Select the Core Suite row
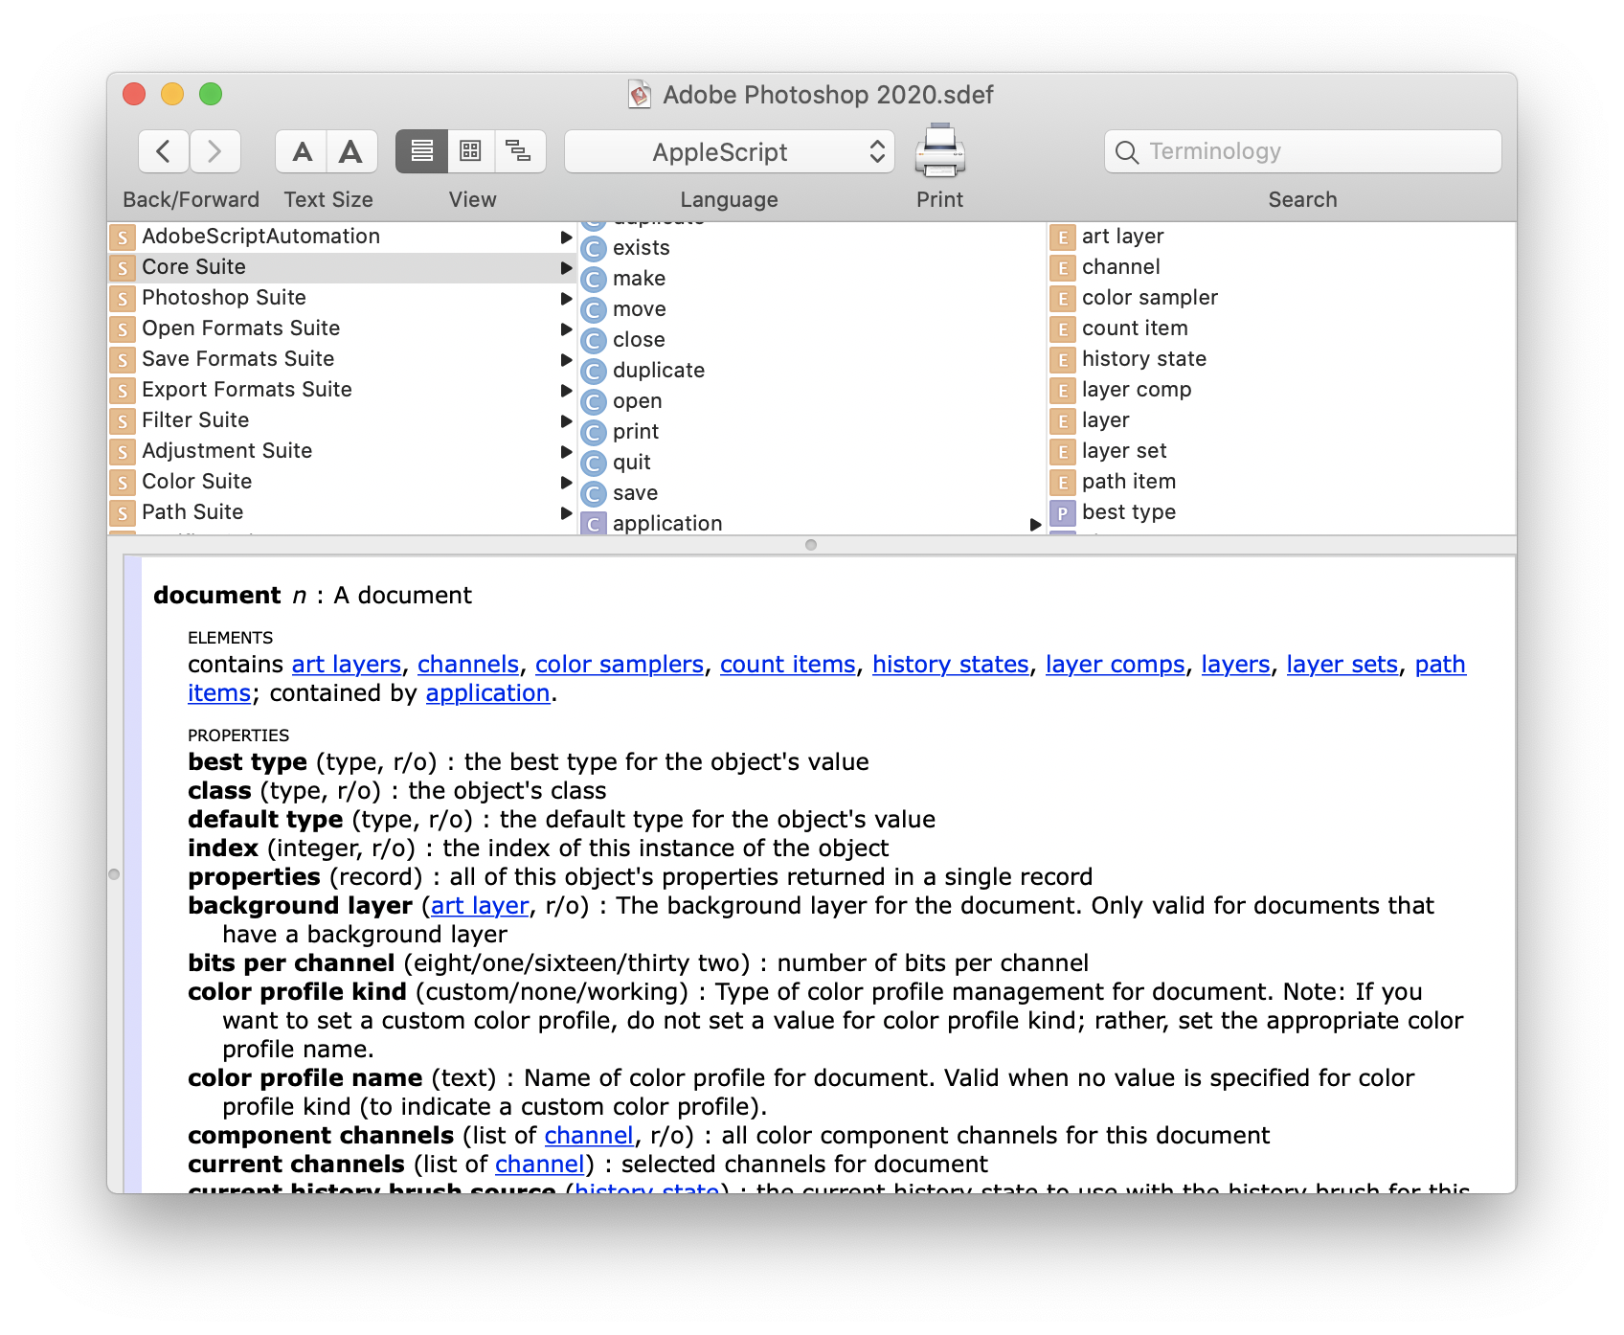 tap(342, 267)
